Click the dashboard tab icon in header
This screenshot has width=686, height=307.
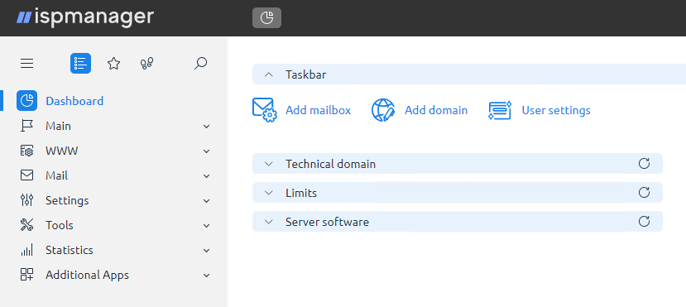267,18
